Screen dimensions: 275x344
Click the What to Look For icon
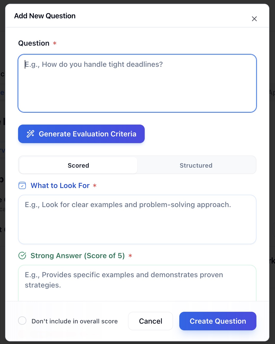22,185
